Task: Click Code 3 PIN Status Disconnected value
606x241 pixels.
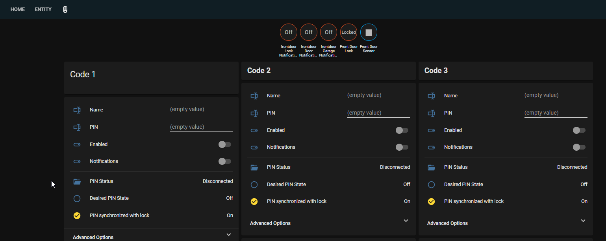Action: (572, 167)
